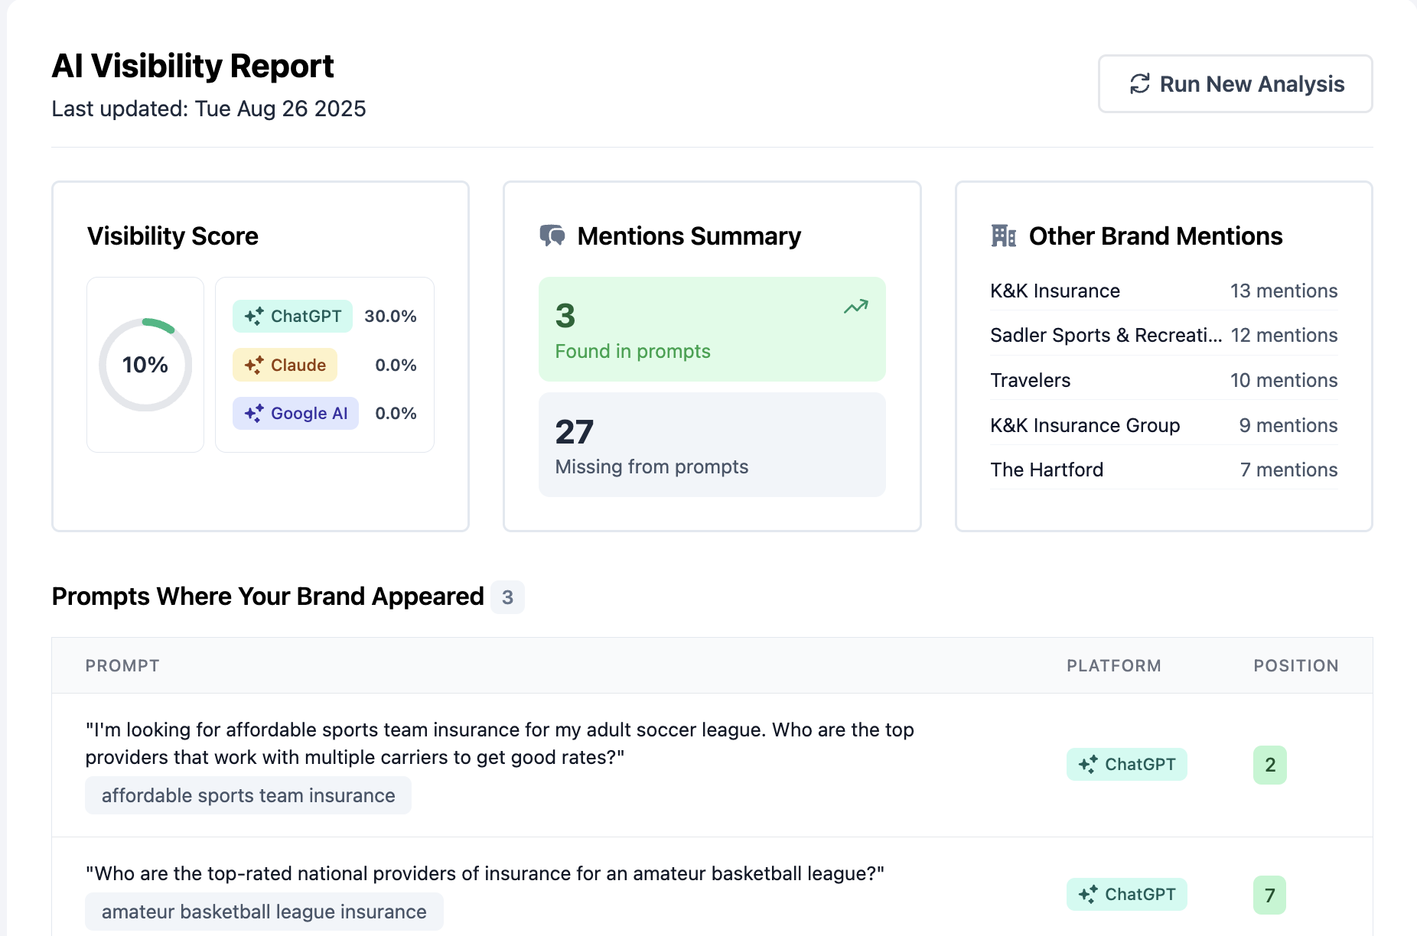
Task: Click sparkle icon in Visibility Score ChatGPT badge
Action: click(254, 317)
